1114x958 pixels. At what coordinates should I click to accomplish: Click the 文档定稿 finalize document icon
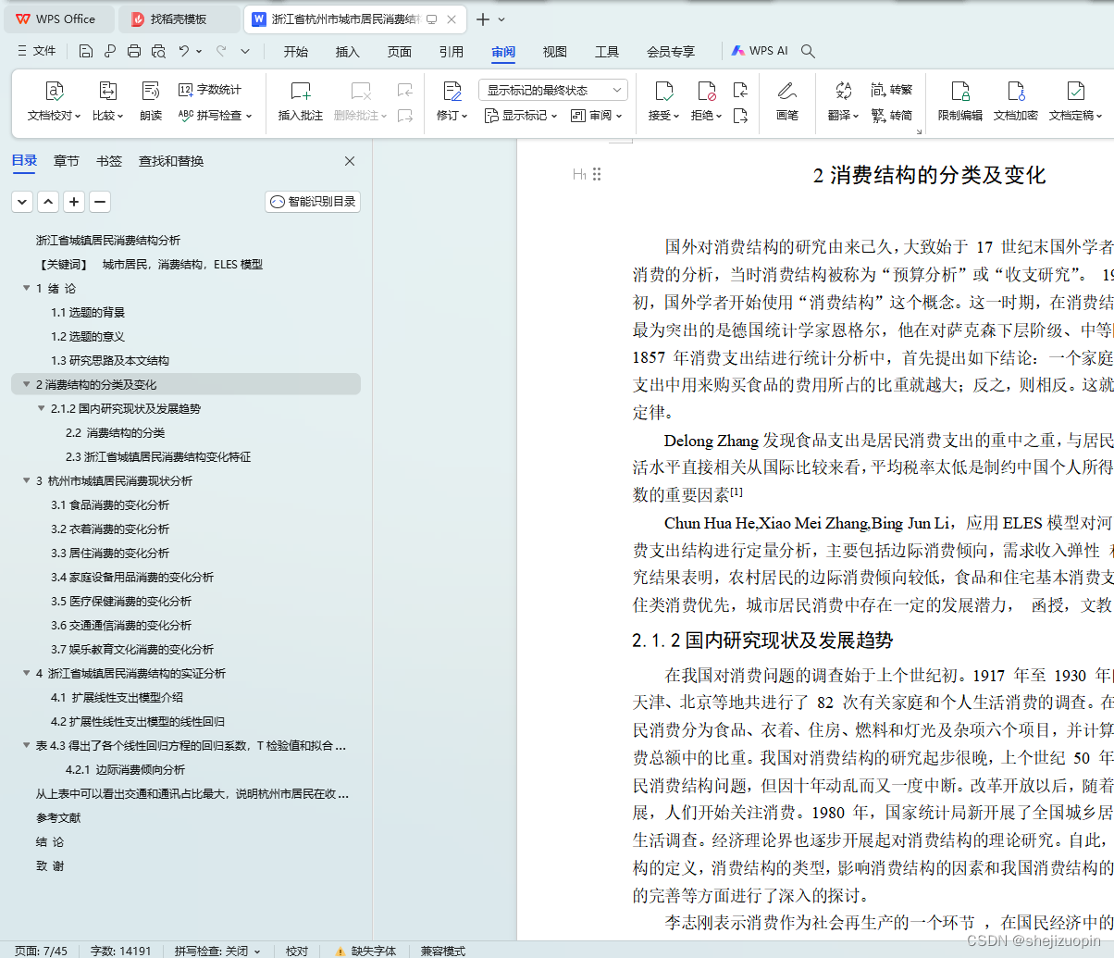point(1076,102)
